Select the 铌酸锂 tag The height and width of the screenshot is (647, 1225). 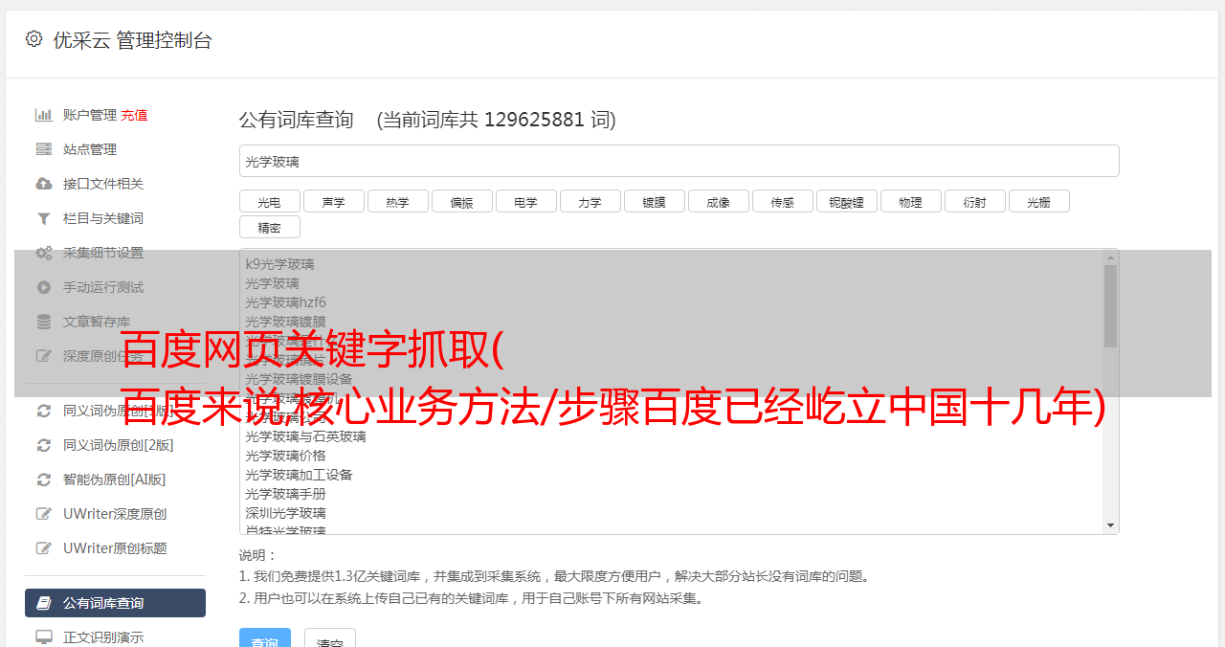pyautogui.click(x=846, y=201)
